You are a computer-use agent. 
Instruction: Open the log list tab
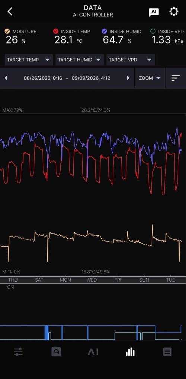point(167,352)
